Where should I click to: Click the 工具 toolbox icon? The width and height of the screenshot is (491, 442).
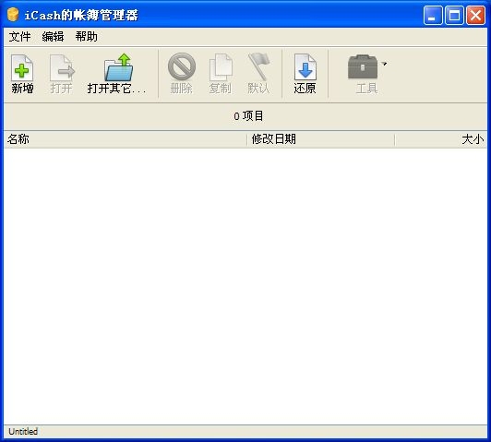tap(363, 66)
